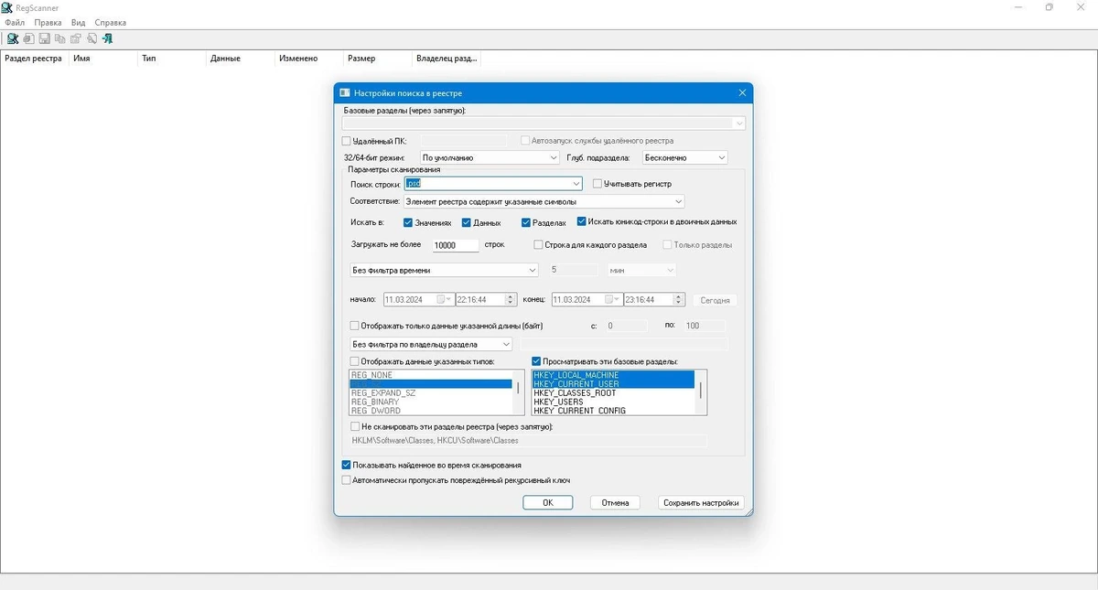
Task: Select HKEY_USERS in base keys list
Action: click(613, 402)
